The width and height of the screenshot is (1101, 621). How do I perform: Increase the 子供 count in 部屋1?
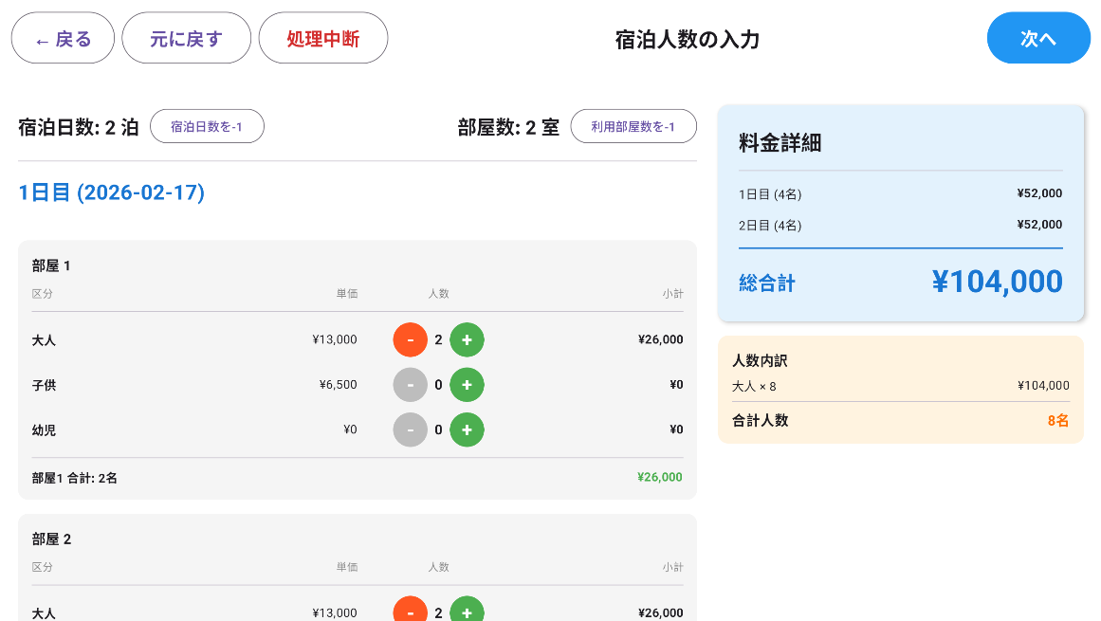coord(467,384)
